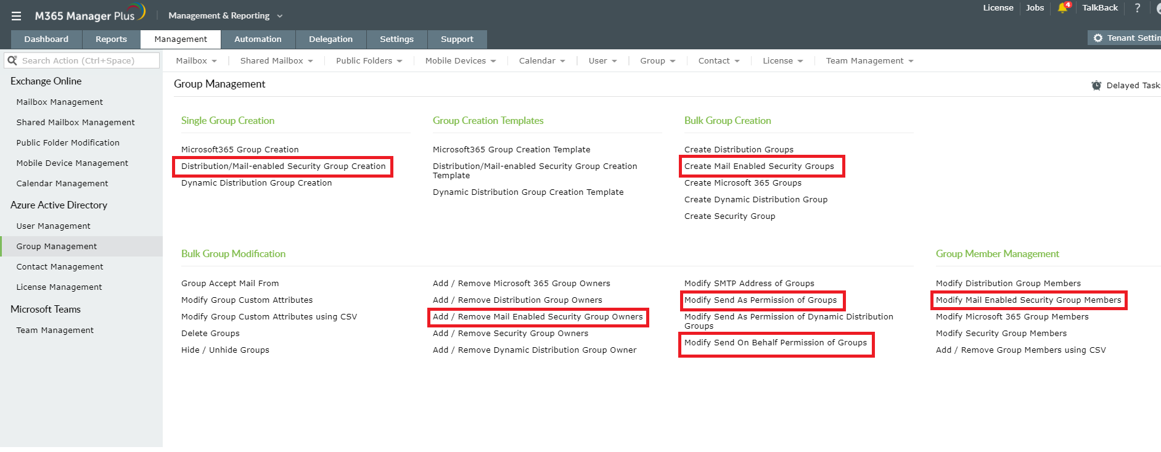The image size is (1161, 452).
Task: Expand the Management & Reporting dropdown
Action: pos(225,15)
